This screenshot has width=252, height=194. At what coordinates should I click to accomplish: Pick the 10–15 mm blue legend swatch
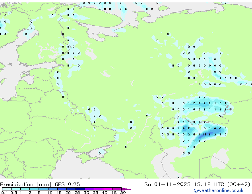[52, 189]
